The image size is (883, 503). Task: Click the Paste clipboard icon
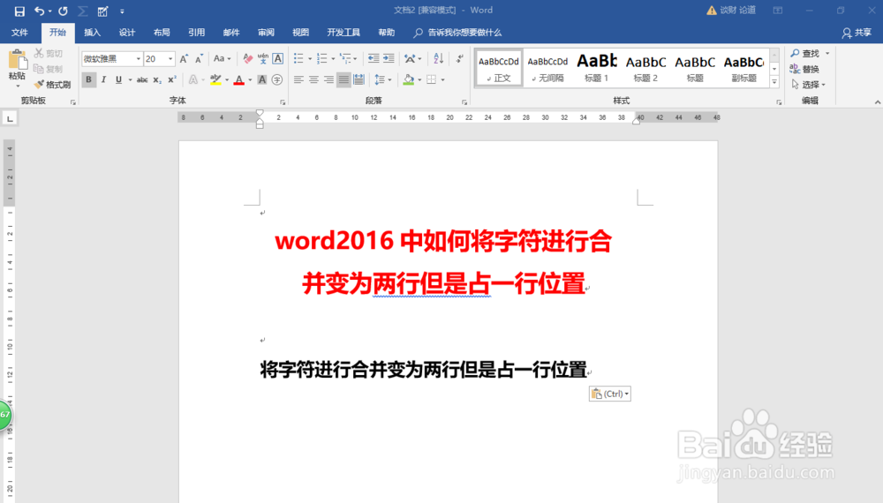click(17, 61)
